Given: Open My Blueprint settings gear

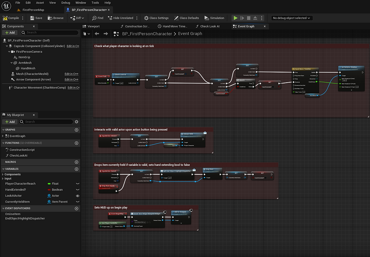Looking at the screenshot, I should coord(76,122).
